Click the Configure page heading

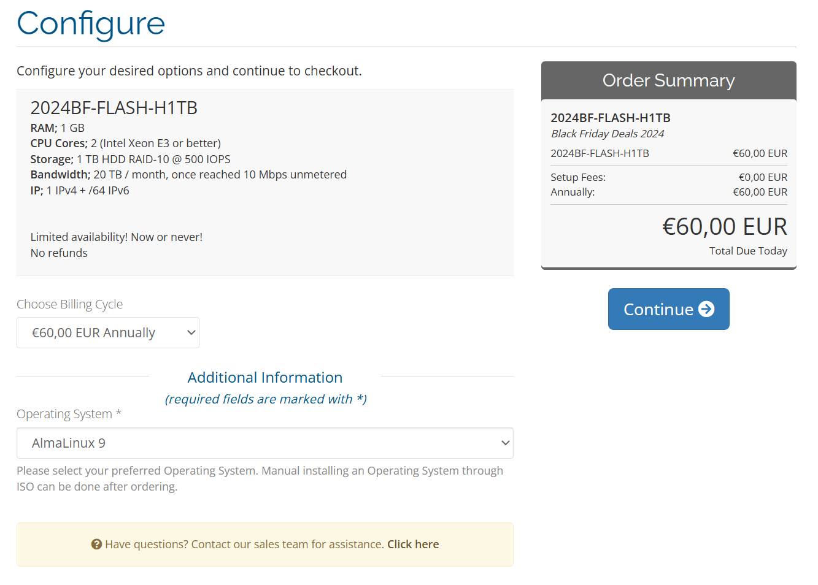(x=91, y=23)
